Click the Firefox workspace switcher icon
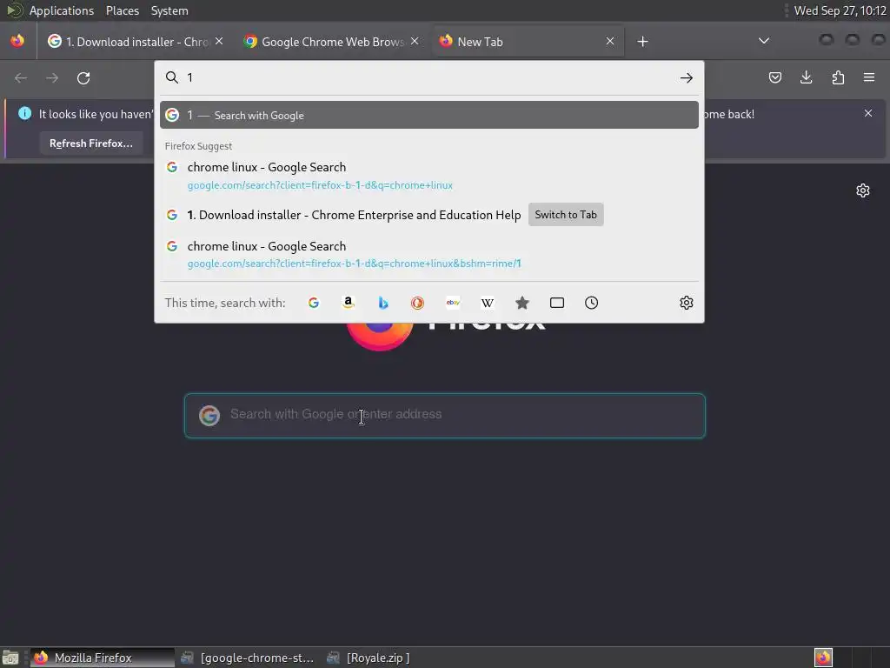This screenshot has height=668, width=890. click(823, 658)
